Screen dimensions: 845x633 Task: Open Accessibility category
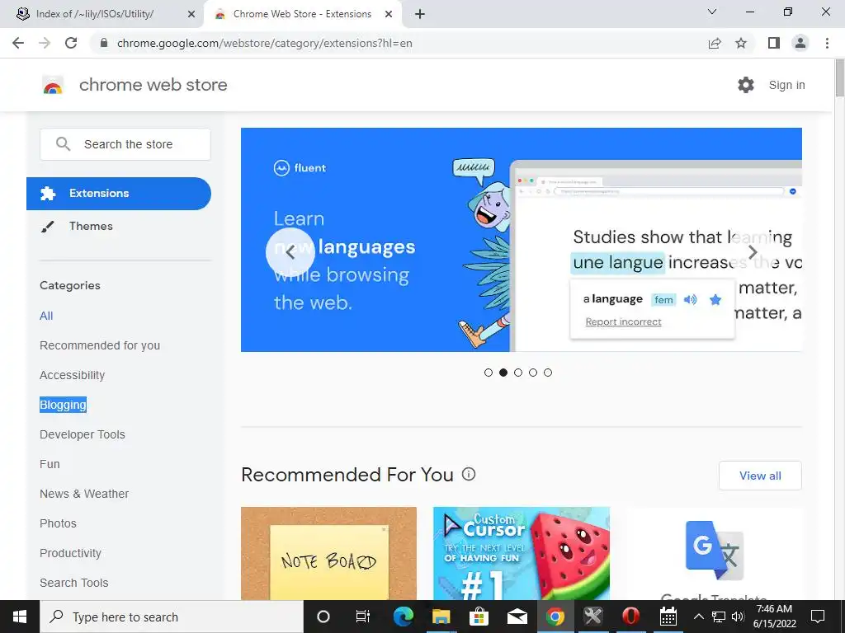(73, 375)
